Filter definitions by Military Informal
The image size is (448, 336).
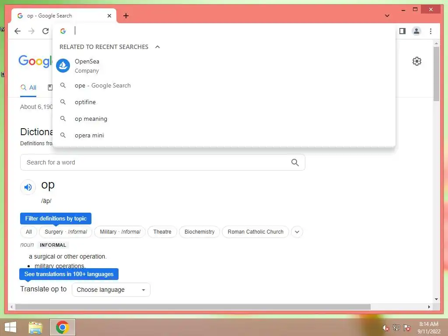coord(120,232)
